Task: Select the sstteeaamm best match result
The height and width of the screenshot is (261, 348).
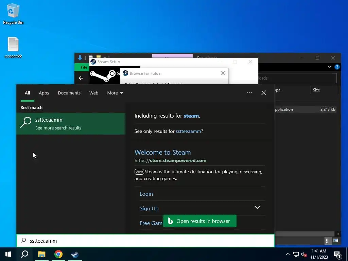Action: 71,124
